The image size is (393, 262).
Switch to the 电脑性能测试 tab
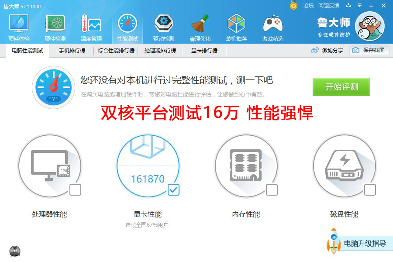coord(28,50)
